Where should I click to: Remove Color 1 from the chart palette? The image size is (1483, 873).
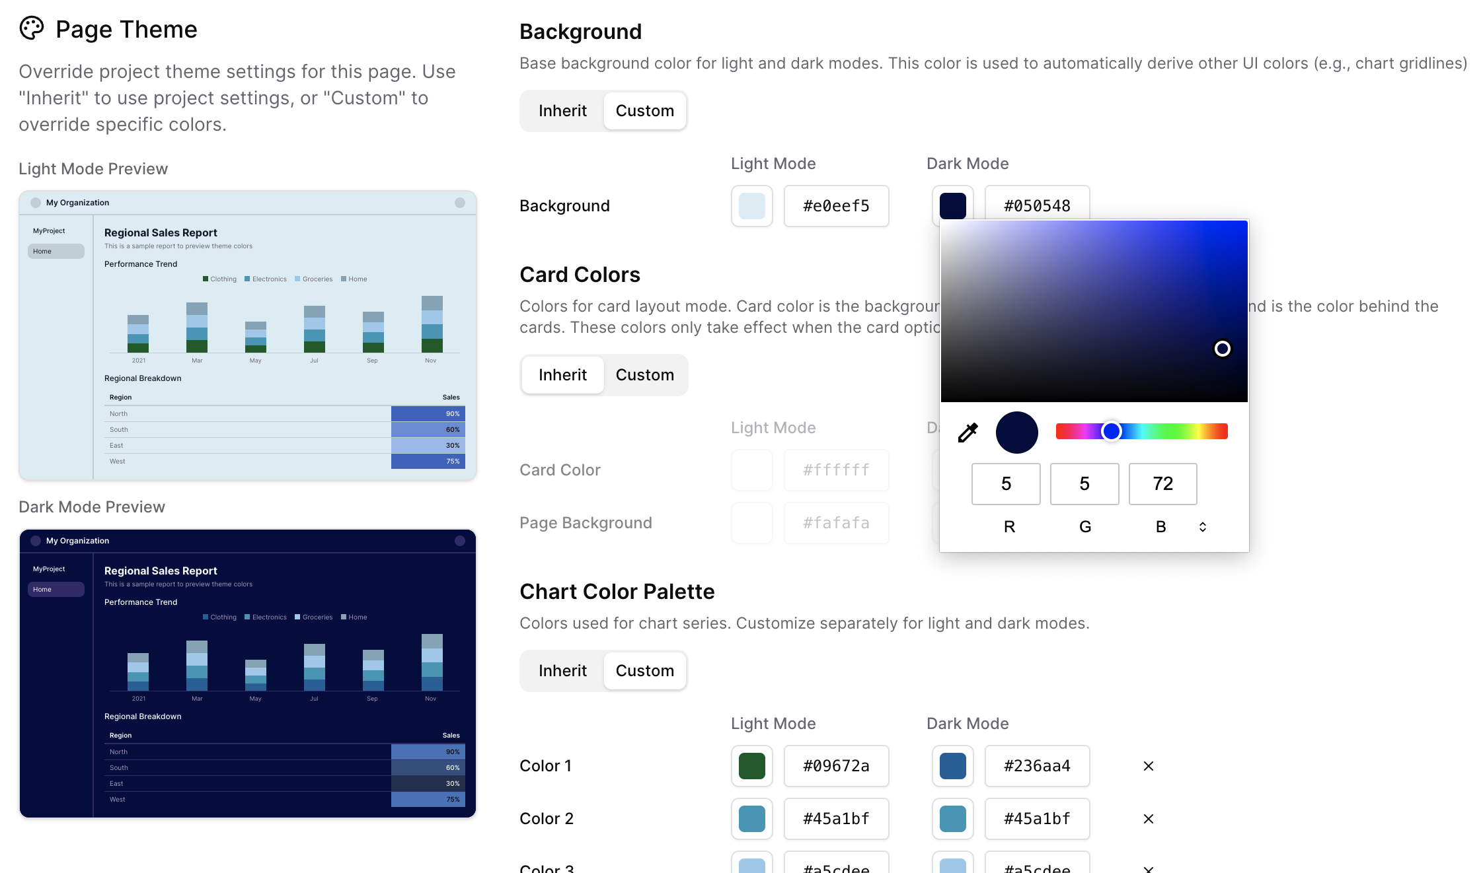1148,765
